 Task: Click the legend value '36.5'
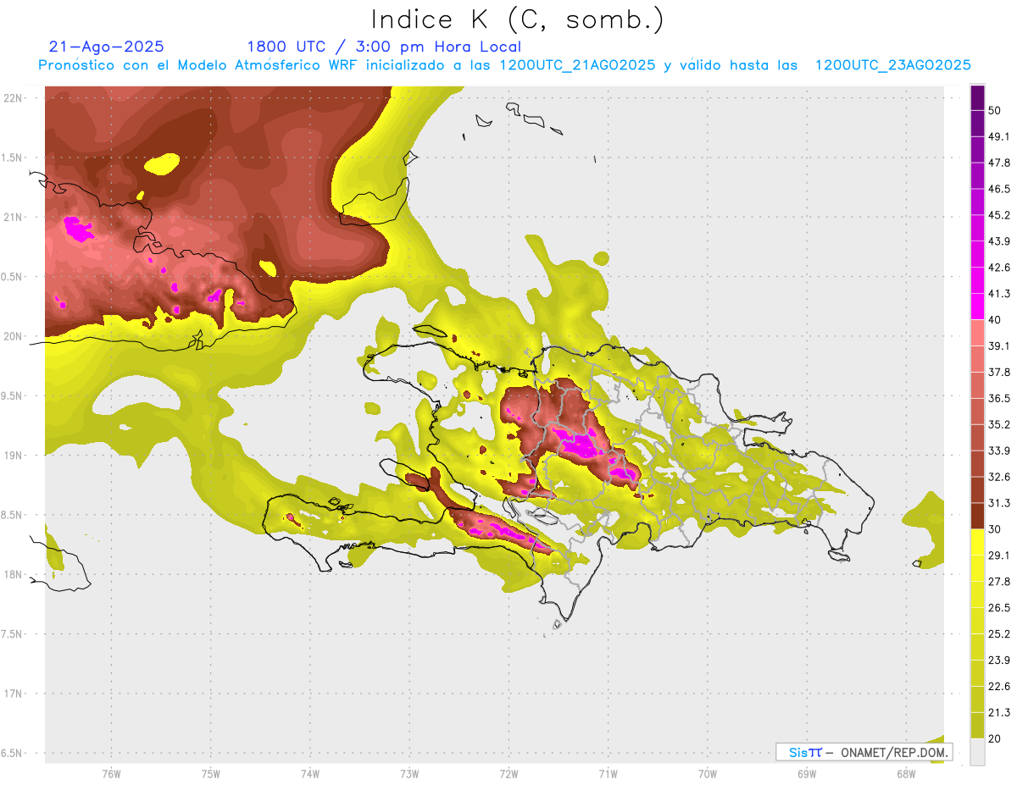point(998,398)
